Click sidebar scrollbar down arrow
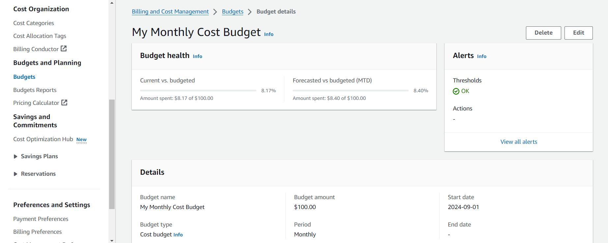Viewport: 608px width, 243px height. tap(112, 240)
